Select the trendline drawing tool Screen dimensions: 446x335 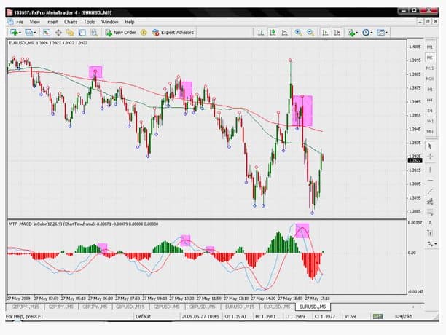point(429,191)
